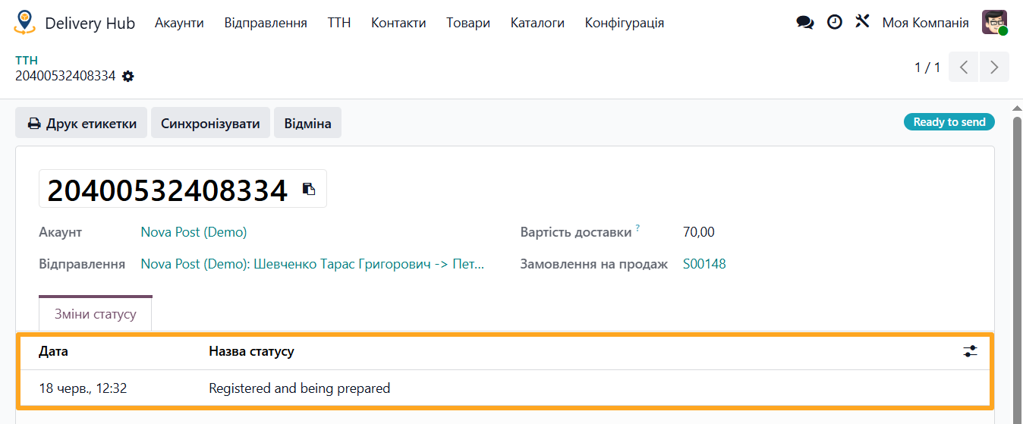Viewport: 1023px width, 424px height.
Task: Click the Вартість доставки label text
Action: click(x=576, y=232)
